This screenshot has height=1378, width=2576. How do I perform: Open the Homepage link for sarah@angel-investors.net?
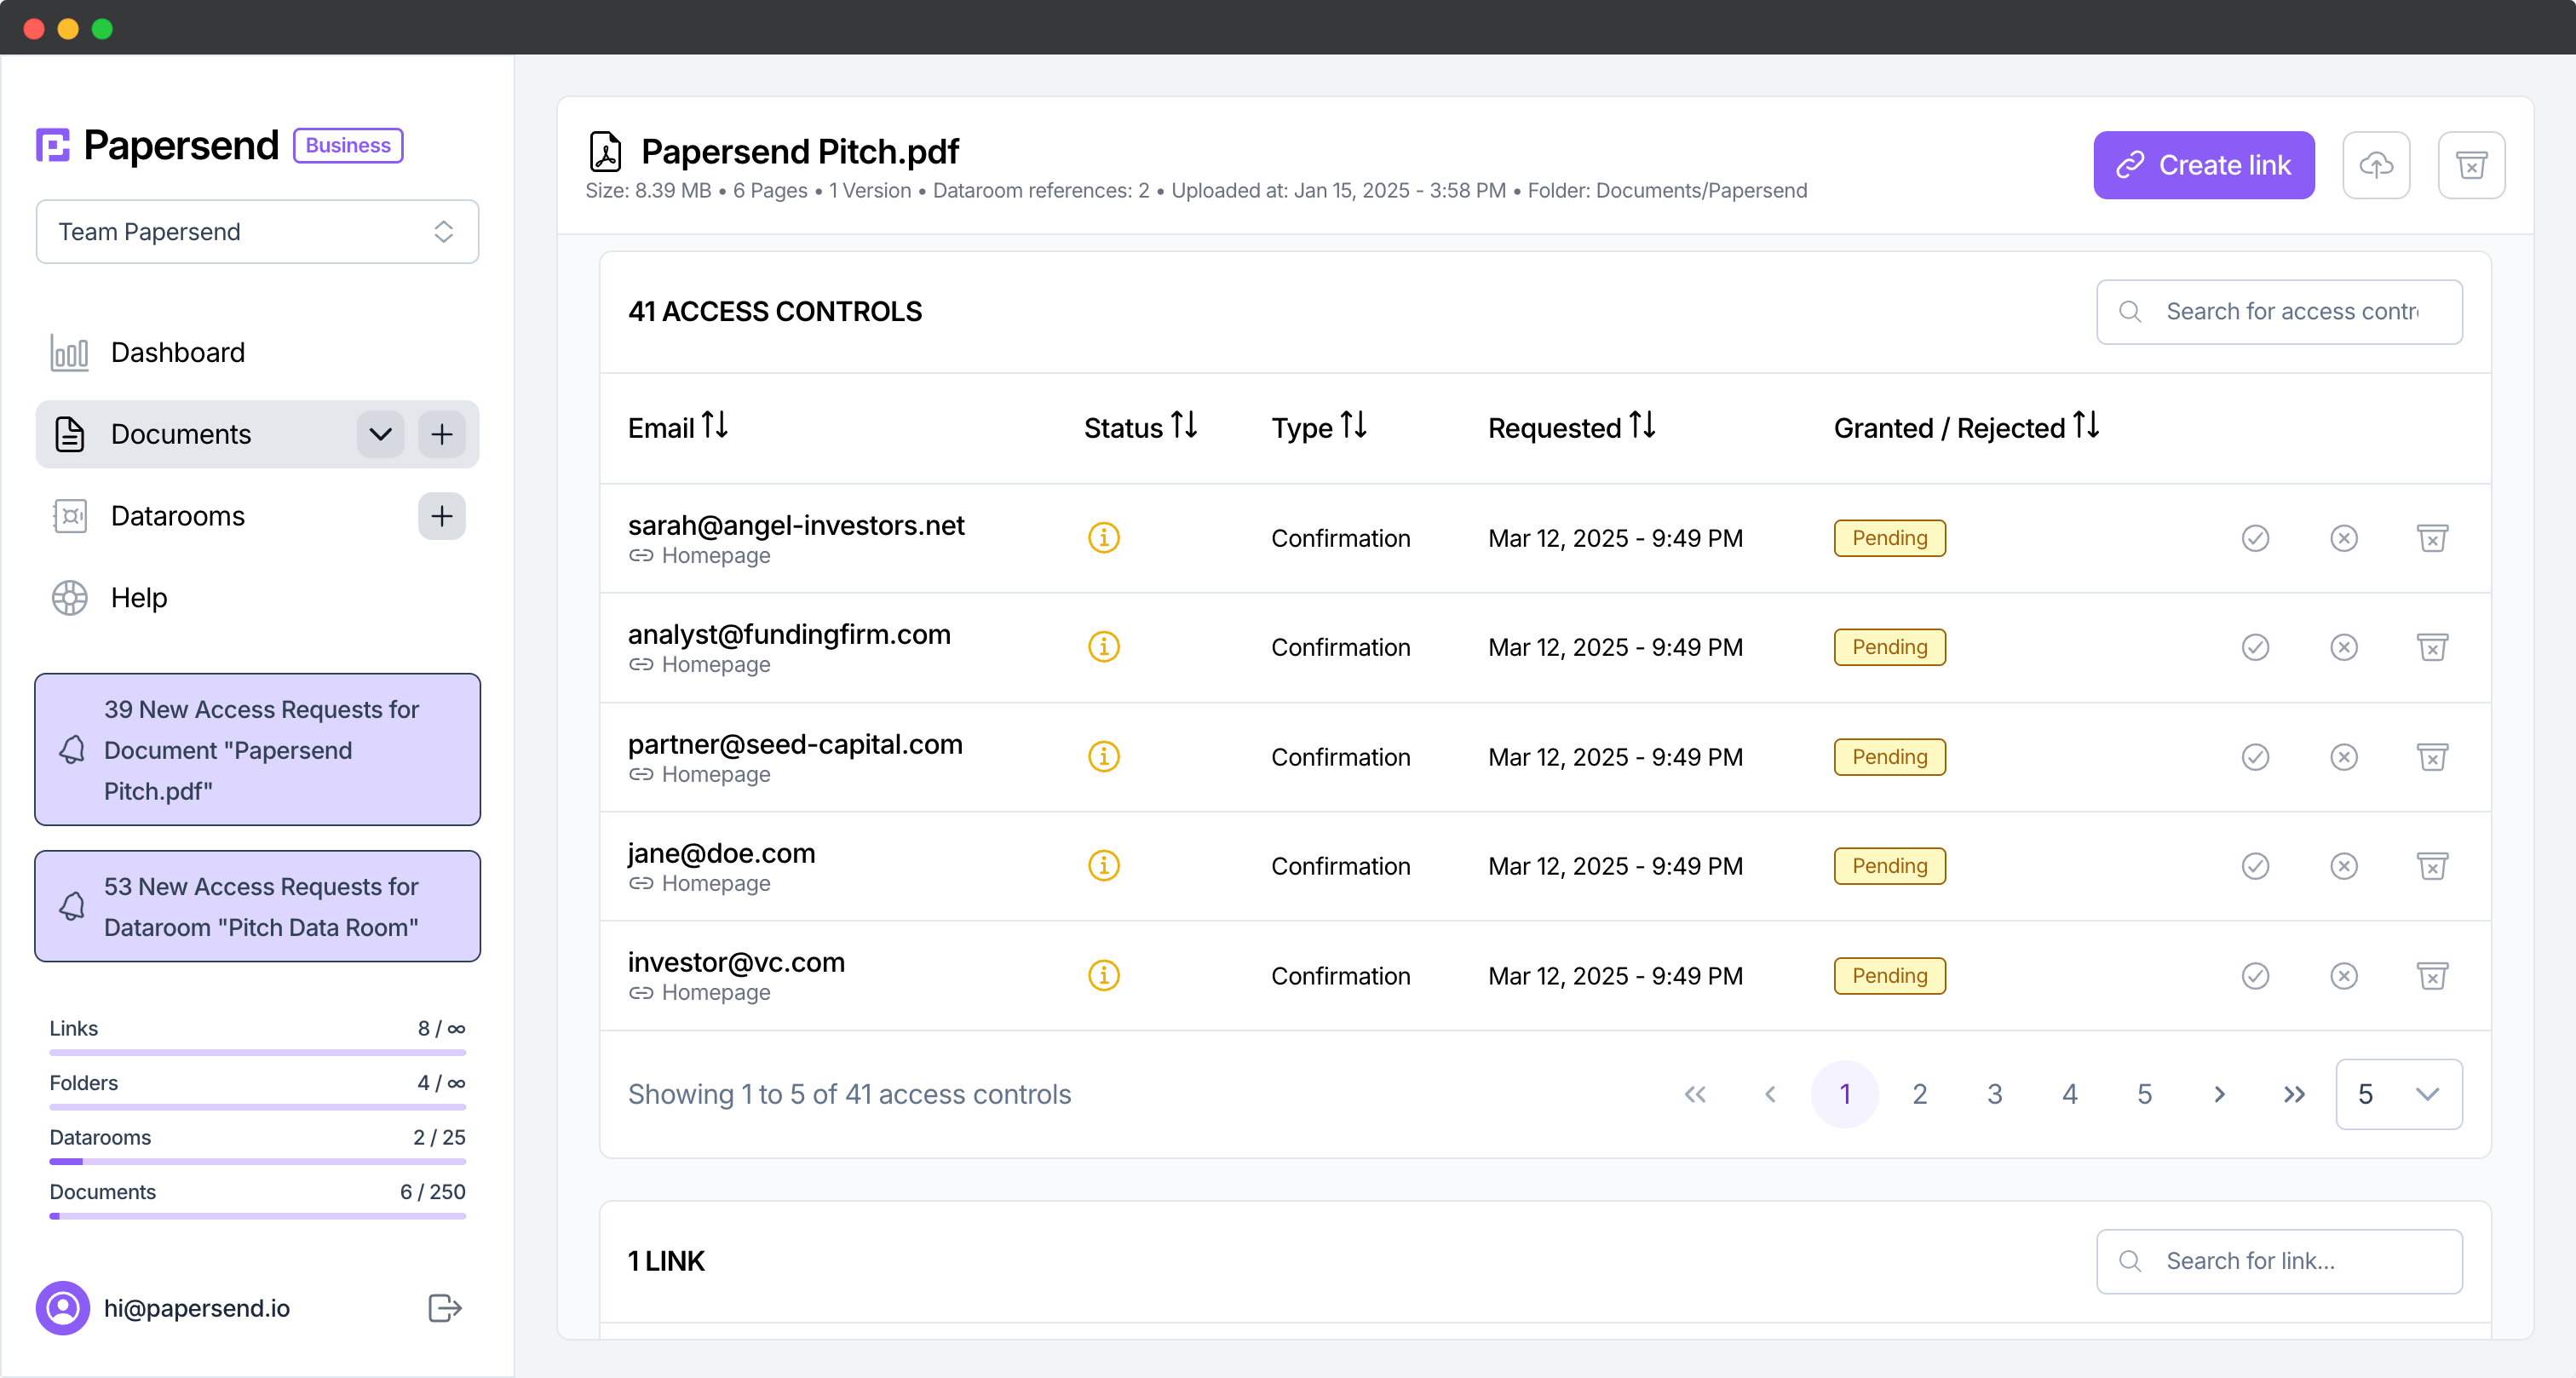[716, 555]
